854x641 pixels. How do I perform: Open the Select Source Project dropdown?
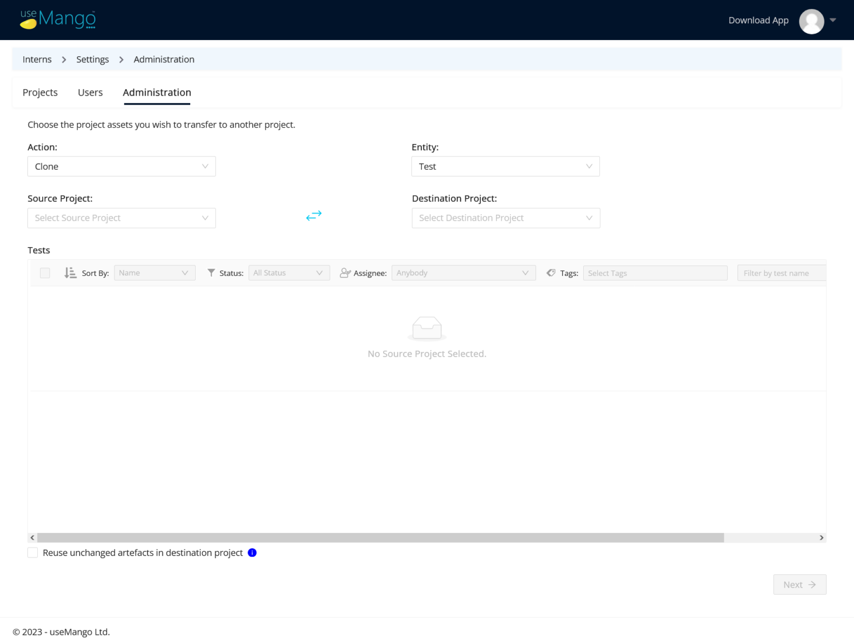[x=122, y=218]
